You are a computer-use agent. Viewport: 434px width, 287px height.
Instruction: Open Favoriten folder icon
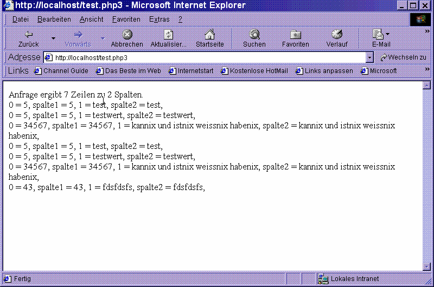(296, 35)
